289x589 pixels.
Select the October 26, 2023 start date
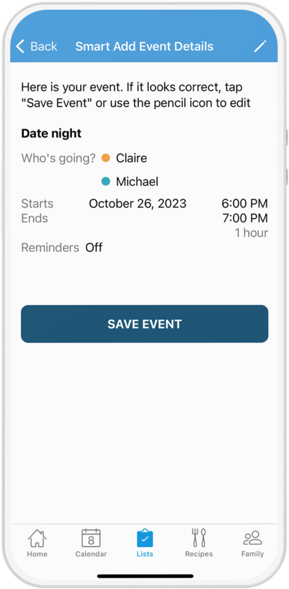pyautogui.click(x=138, y=204)
